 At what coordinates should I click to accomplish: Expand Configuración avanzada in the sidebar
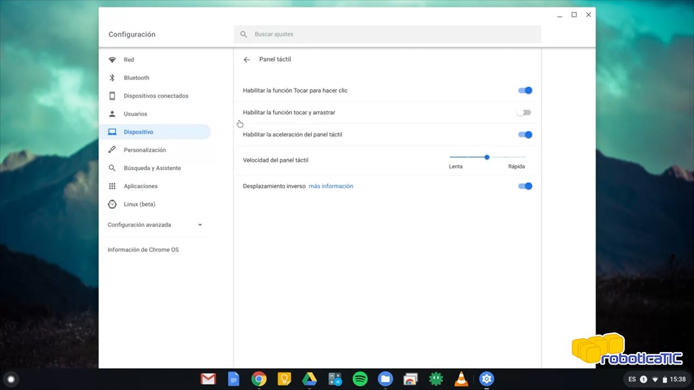(155, 225)
